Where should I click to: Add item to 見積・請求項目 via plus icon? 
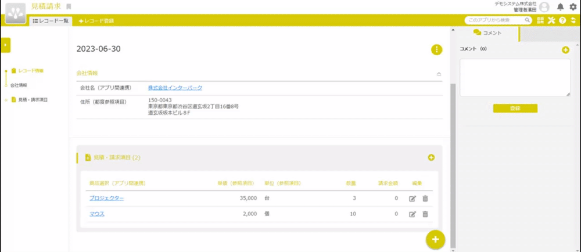pos(431,157)
